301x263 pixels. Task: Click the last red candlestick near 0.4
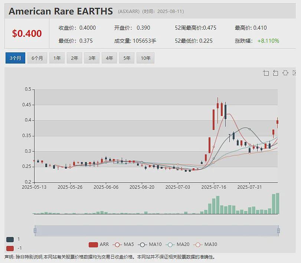point(277,122)
